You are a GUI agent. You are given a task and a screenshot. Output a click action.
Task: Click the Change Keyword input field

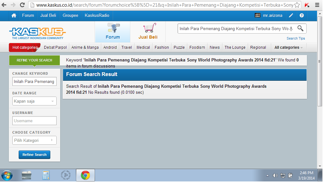click(x=34, y=82)
